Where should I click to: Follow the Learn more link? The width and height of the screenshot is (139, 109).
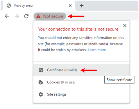pos(97,50)
